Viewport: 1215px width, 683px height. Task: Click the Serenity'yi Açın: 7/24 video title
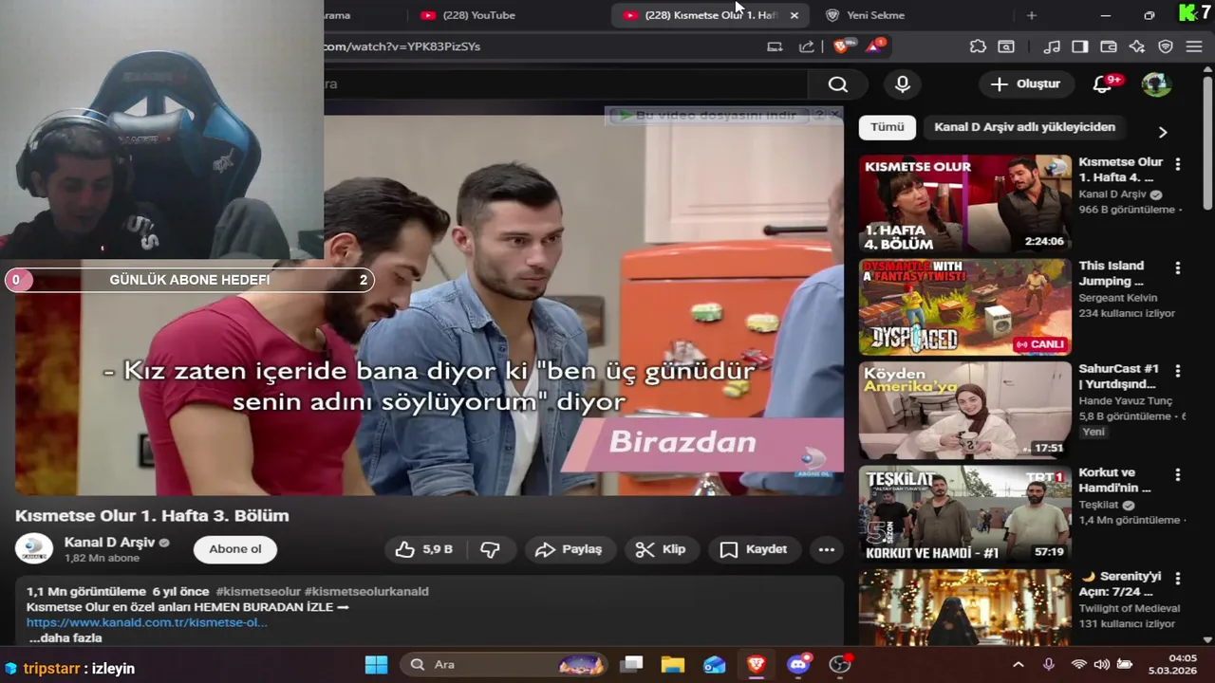pyautogui.click(x=1120, y=583)
